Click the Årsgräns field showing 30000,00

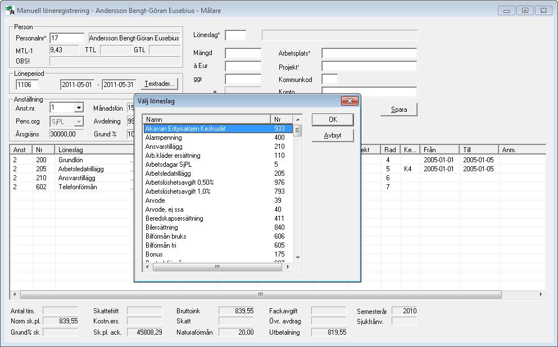point(67,134)
